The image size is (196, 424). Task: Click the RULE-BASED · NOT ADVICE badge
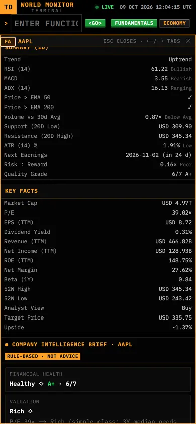(x=43, y=356)
